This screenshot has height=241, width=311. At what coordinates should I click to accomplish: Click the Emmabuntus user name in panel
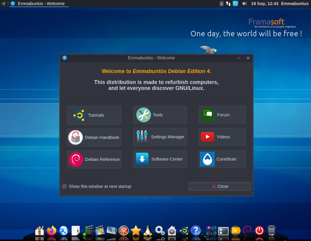tap(295, 4)
